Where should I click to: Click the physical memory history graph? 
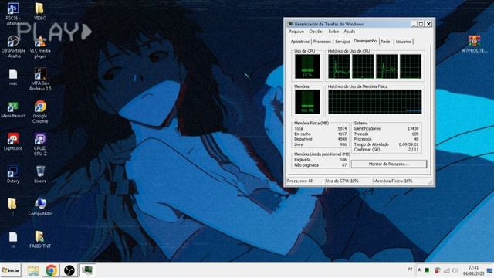coord(374,102)
